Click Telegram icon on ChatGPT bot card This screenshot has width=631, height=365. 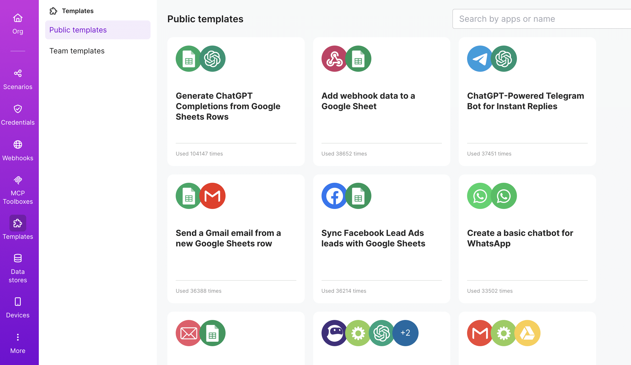(x=479, y=59)
